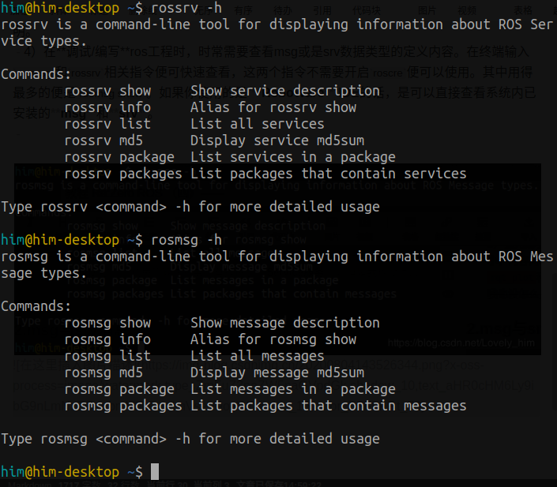The width and height of the screenshot is (557, 487).
Task: Click the 'rossrv packages' command entry
Action: click(x=123, y=174)
